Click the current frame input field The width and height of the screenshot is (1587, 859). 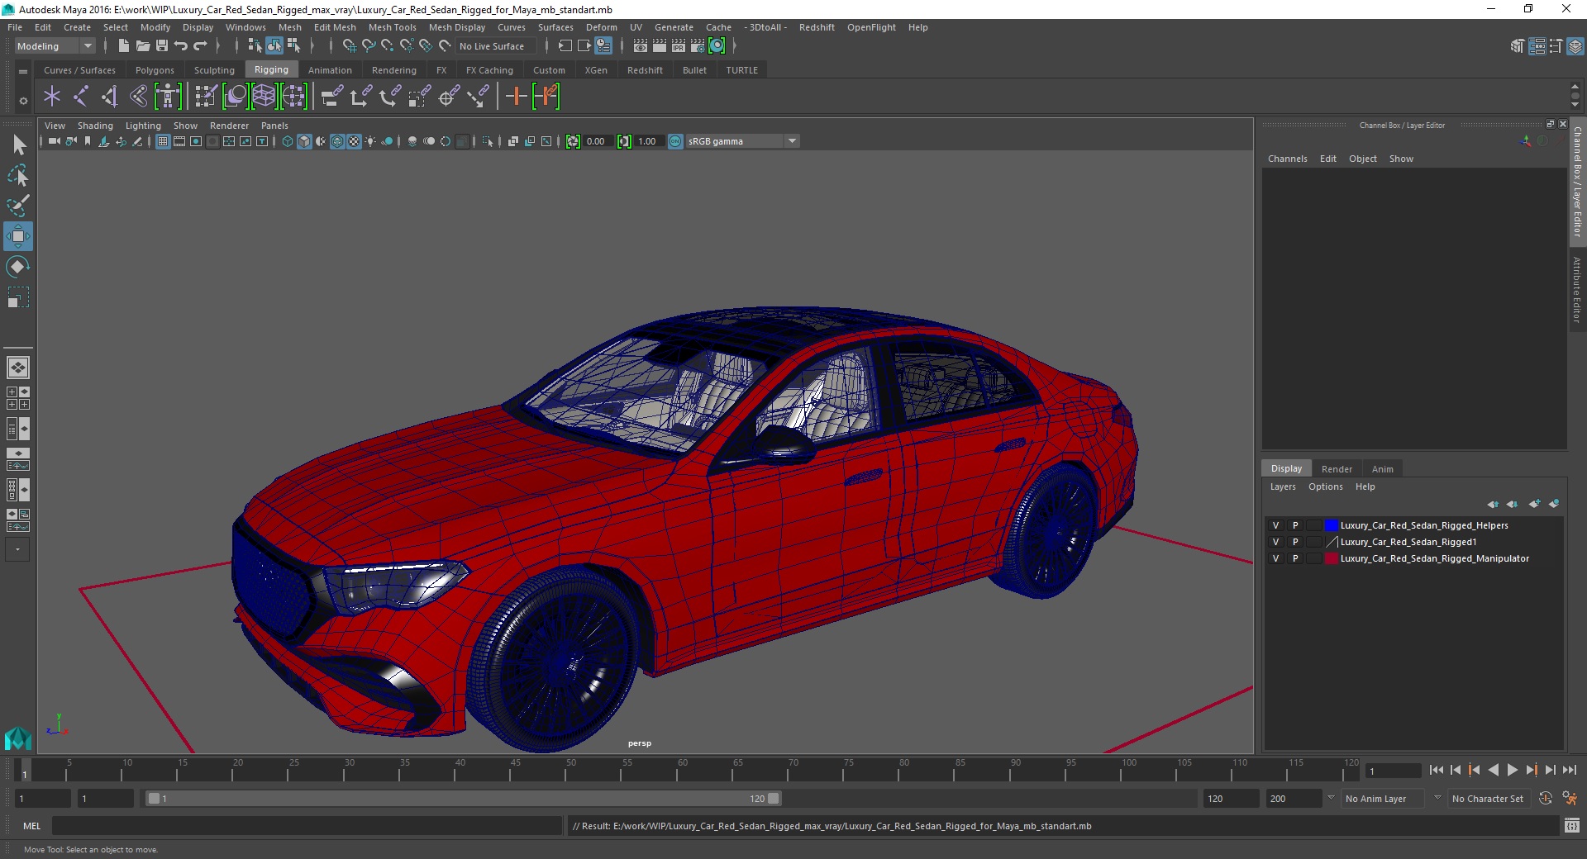click(x=1394, y=771)
